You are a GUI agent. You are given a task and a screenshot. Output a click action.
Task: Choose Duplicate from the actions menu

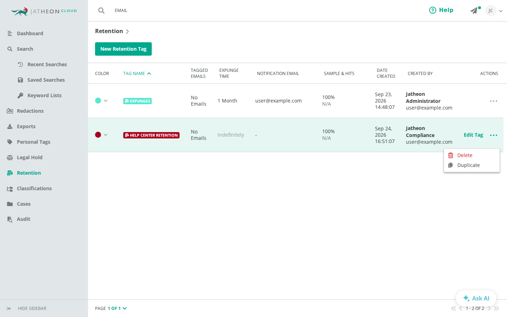pyautogui.click(x=468, y=165)
